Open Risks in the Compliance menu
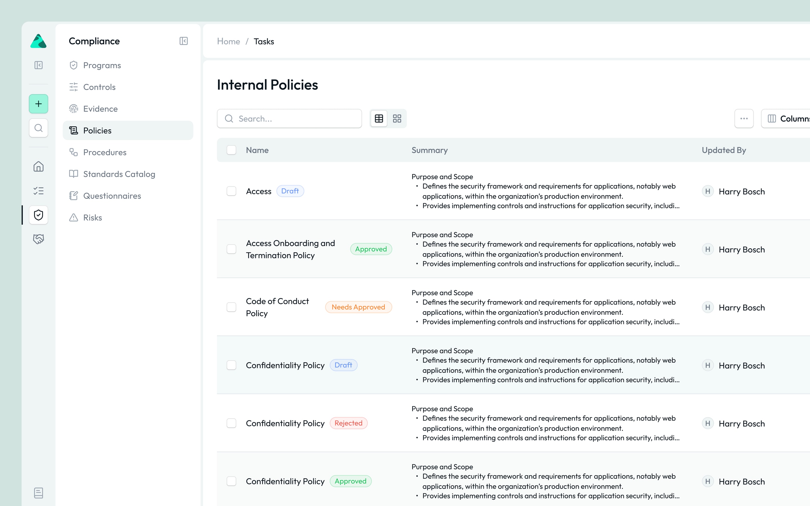The height and width of the screenshot is (506, 810). [x=128, y=218]
